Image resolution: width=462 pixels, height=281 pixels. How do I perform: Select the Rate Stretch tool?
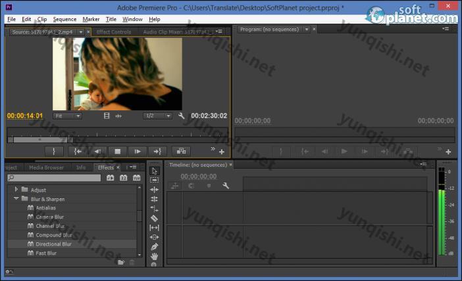(154, 209)
